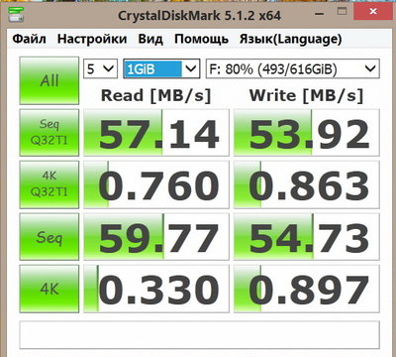
Task: Run the plain 4K test button
Action: [x=49, y=289]
